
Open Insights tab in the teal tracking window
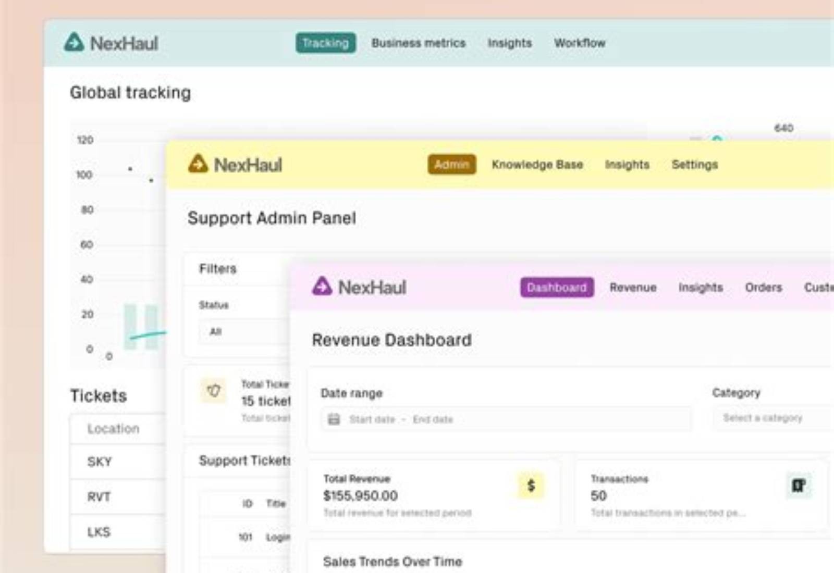510,43
